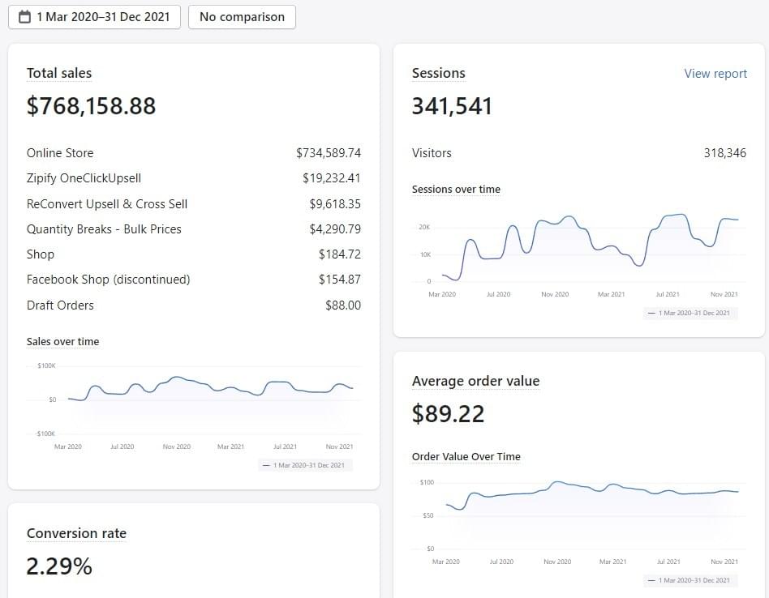Click the Sales over time chart label
Image resolution: width=769 pixels, height=598 pixels.
[62, 342]
